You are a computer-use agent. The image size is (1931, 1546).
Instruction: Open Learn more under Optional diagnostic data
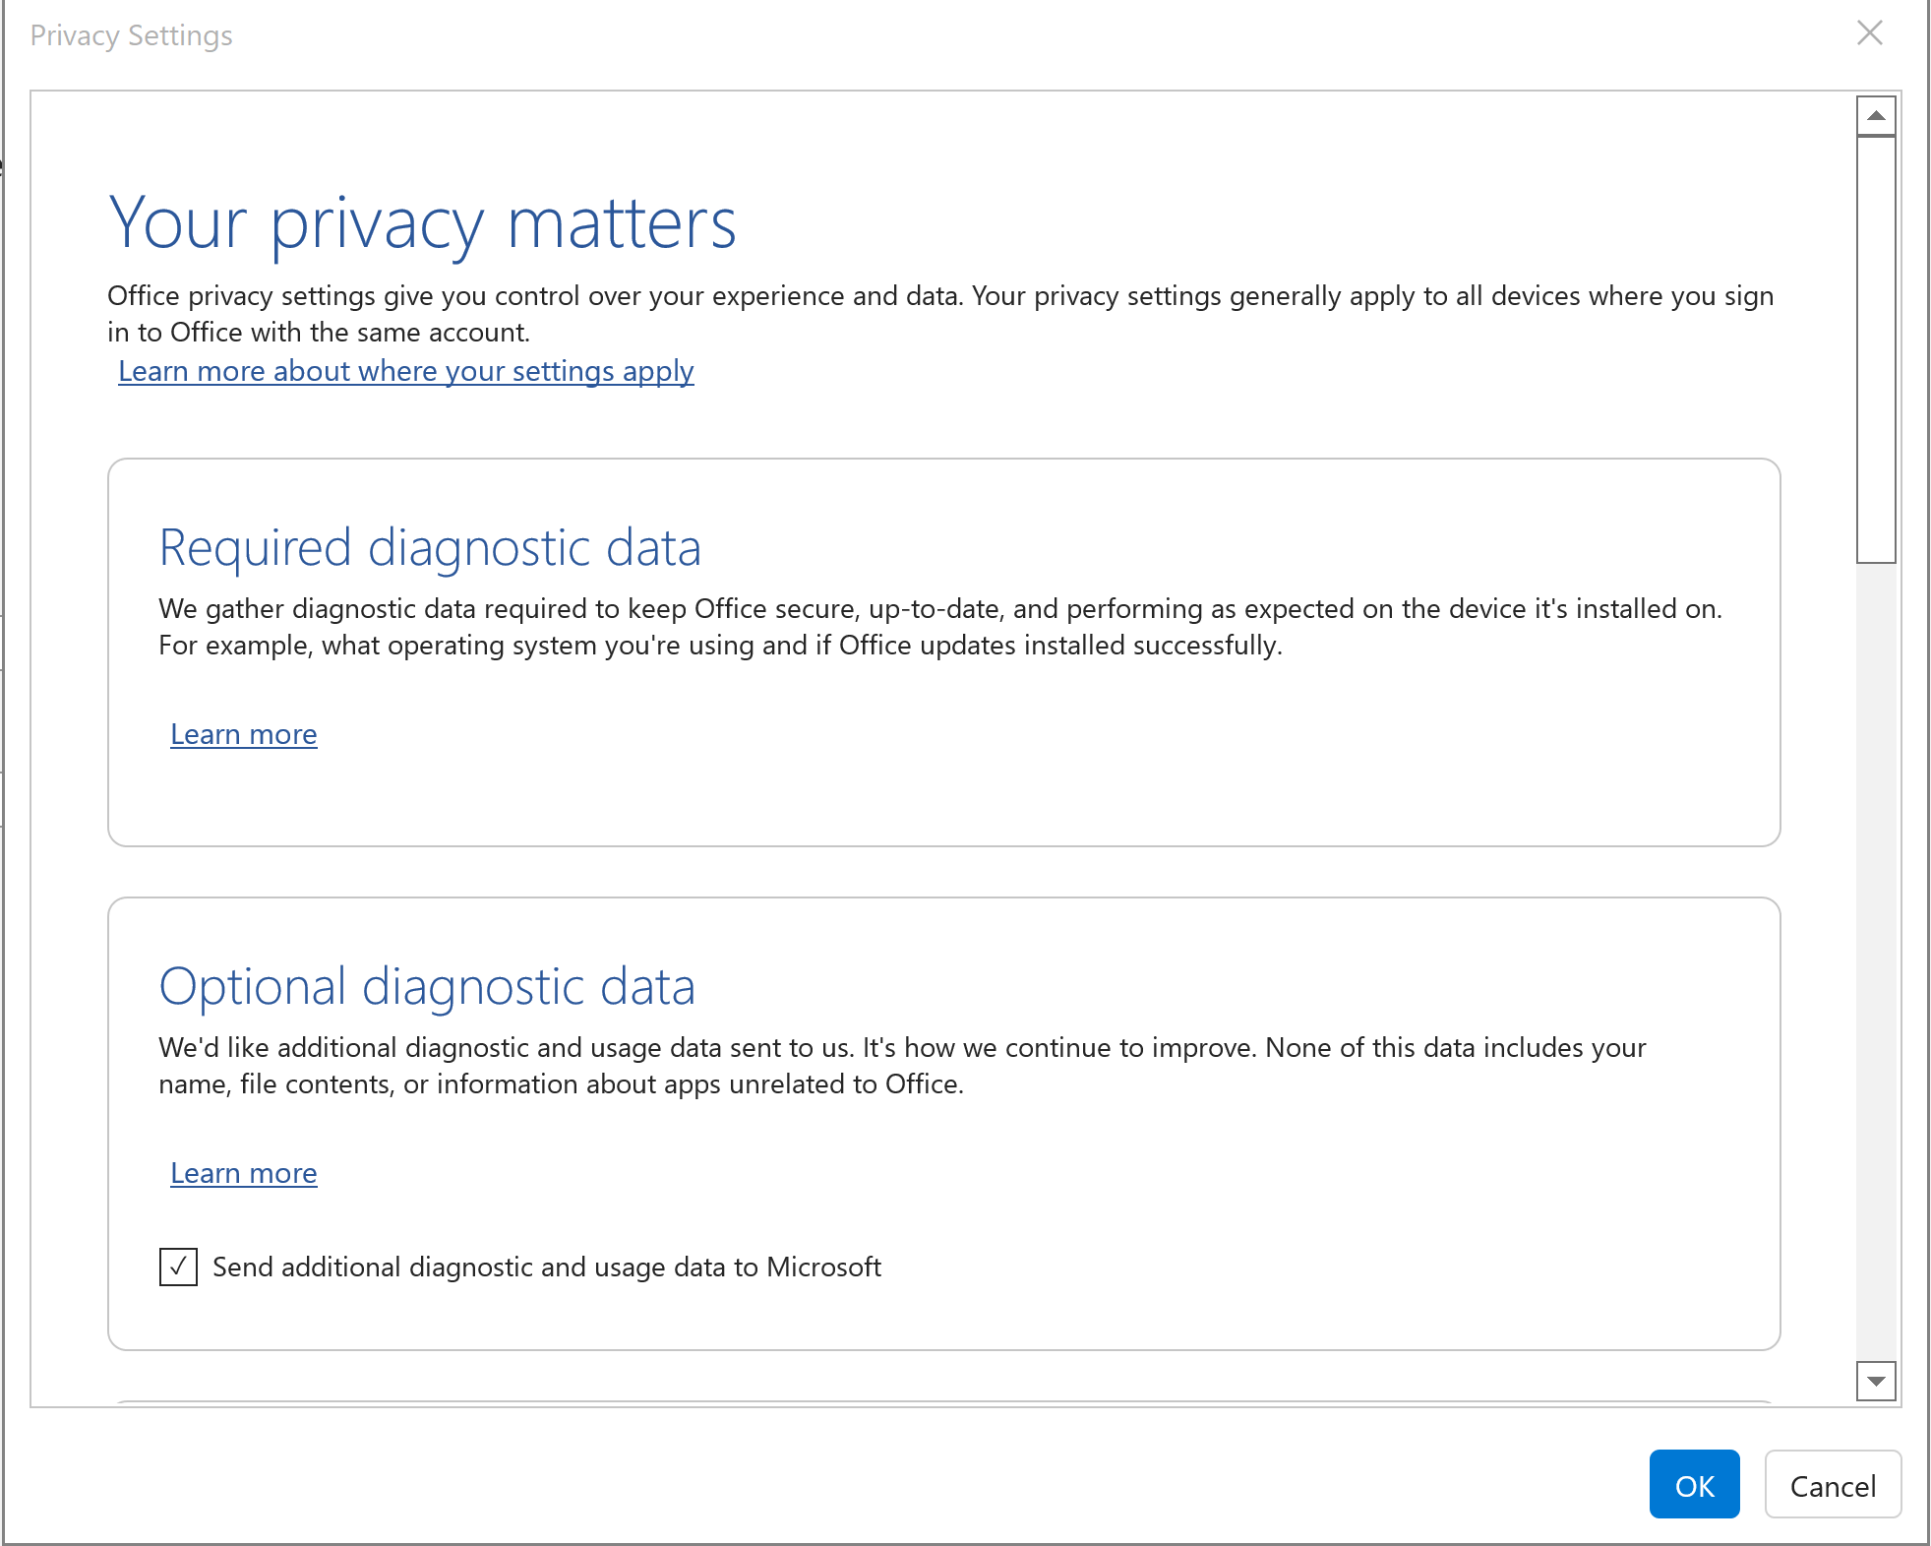coord(244,1173)
